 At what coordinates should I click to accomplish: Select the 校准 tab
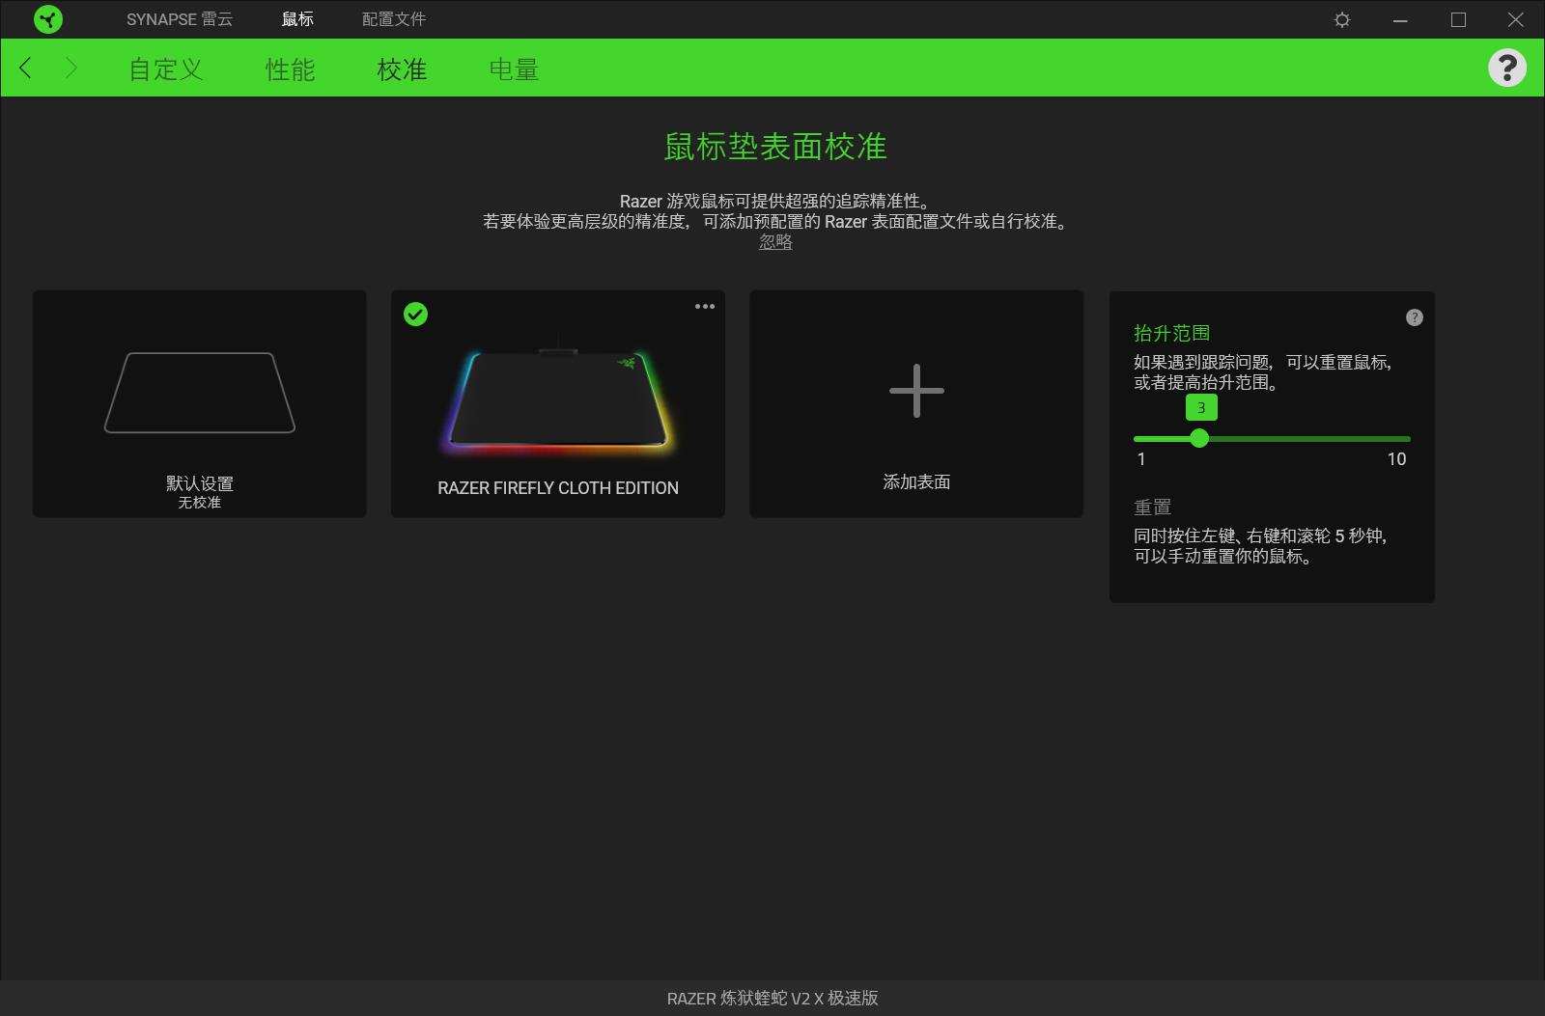click(x=402, y=69)
